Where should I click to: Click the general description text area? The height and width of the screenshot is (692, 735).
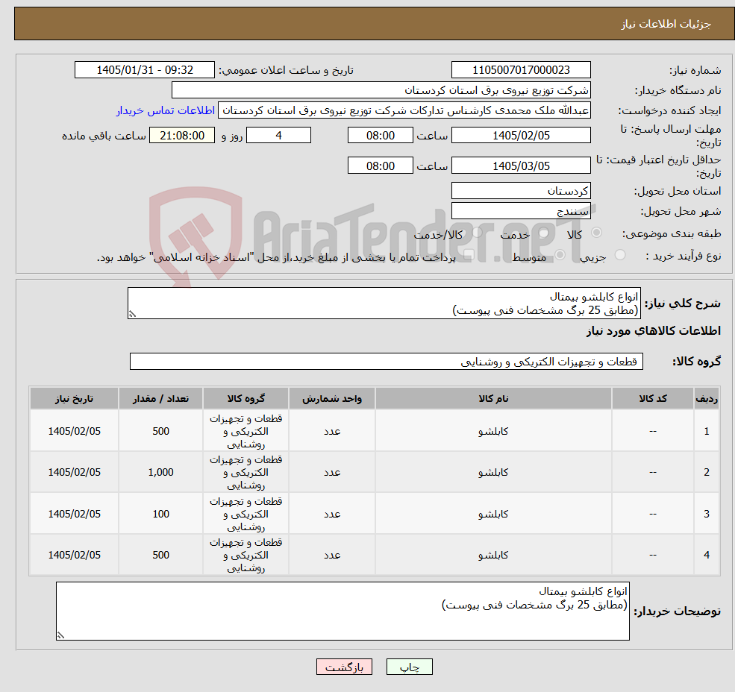(384, 303)
